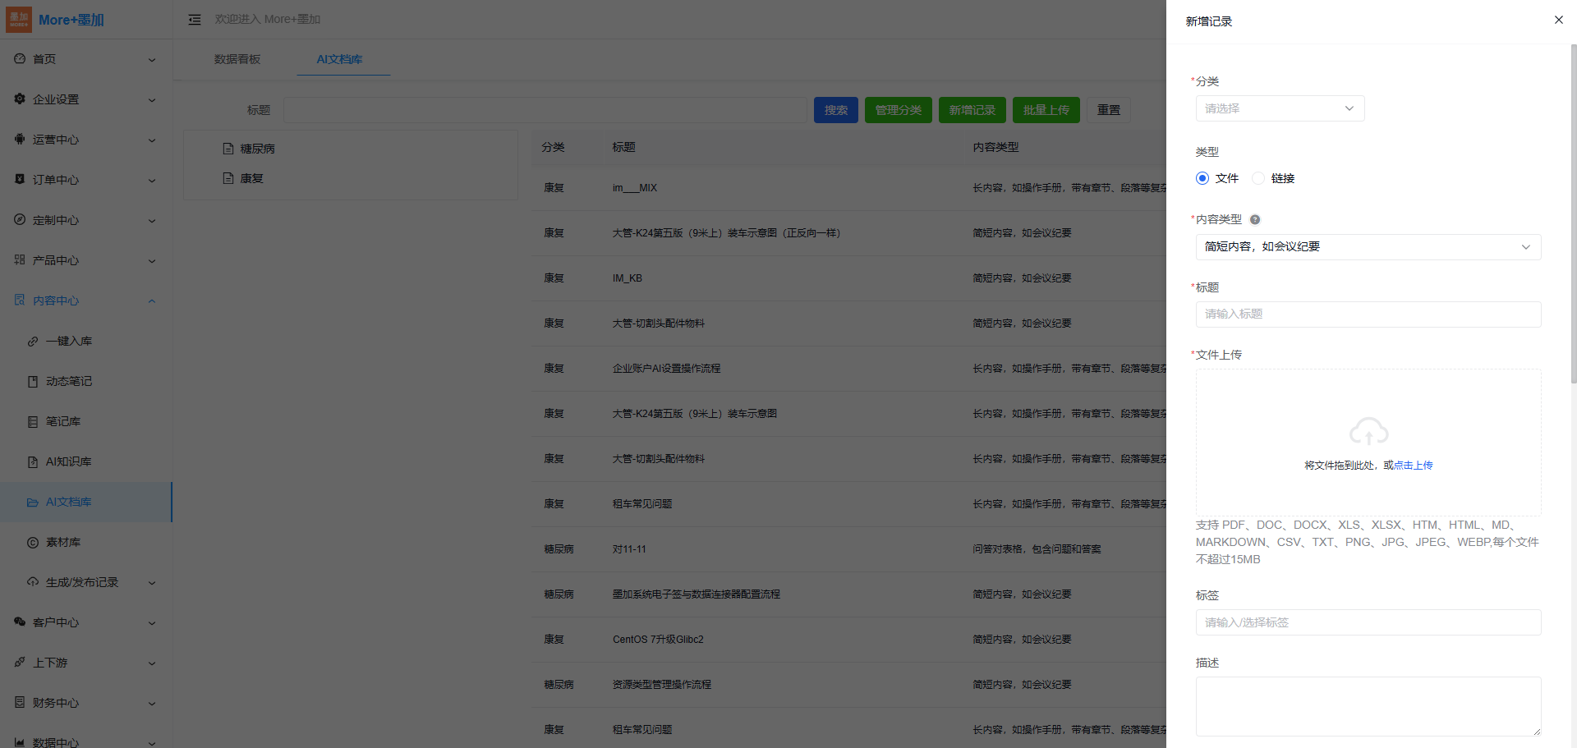Screen dimensions: 1577x748
Task: Click the 点击上传 link
Action: tap(1413, 465)
